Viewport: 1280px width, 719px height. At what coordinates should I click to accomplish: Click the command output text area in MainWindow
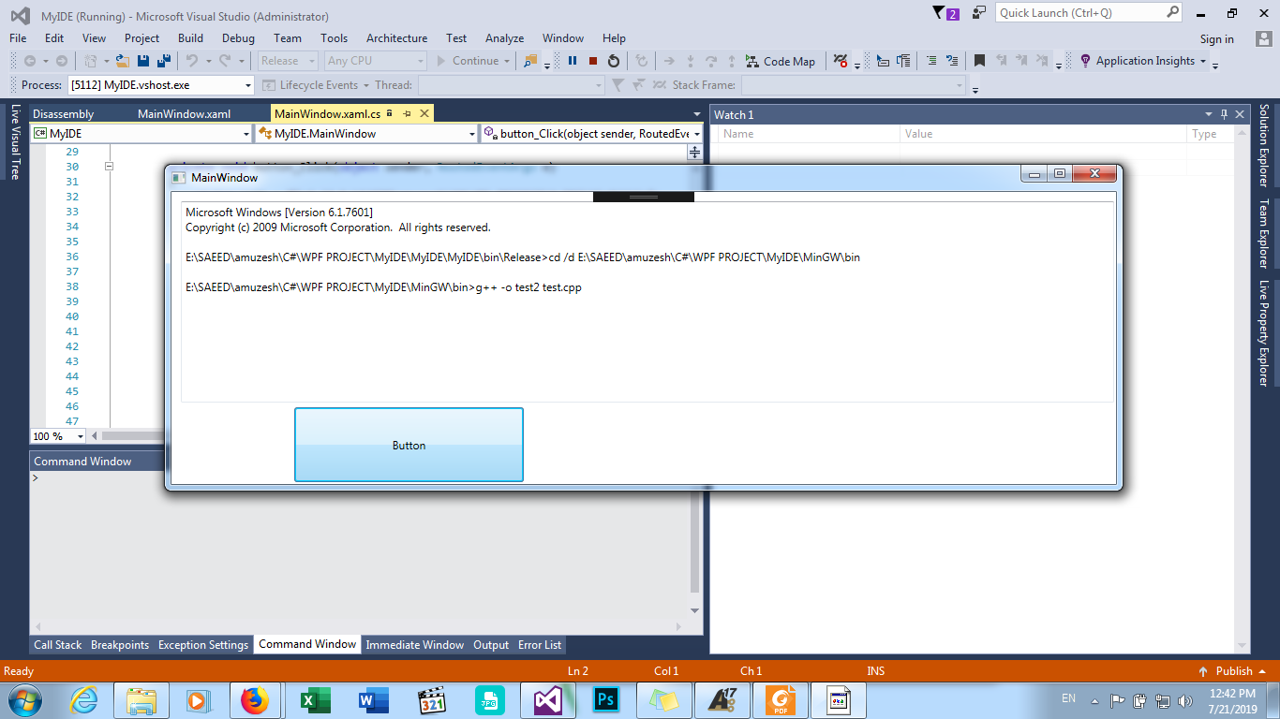(647, 301)
